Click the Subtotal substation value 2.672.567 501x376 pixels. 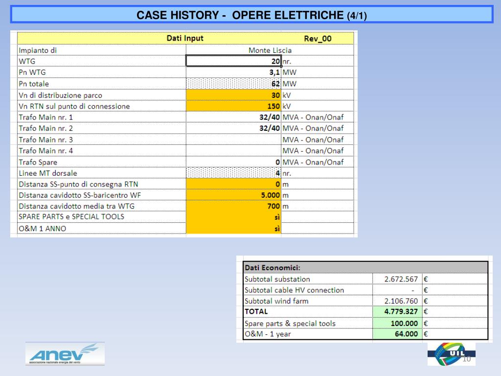coord(401,279)
